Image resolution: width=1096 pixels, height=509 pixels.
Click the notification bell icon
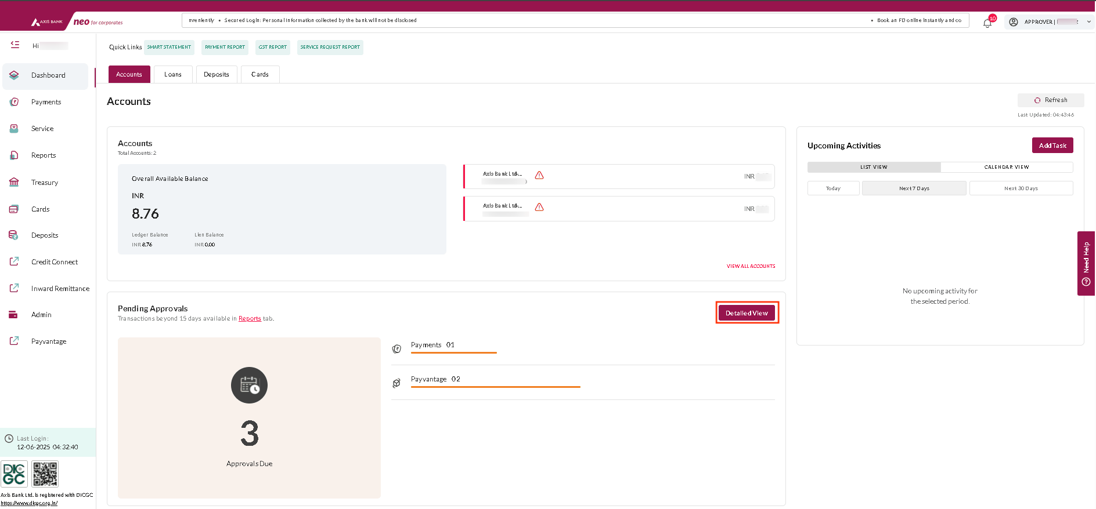987,23
